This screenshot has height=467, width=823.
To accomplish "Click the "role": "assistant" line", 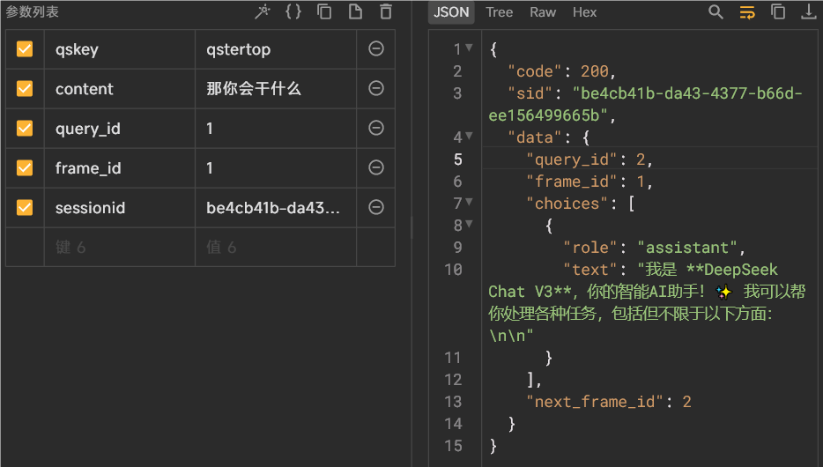I will click(654, 248).
